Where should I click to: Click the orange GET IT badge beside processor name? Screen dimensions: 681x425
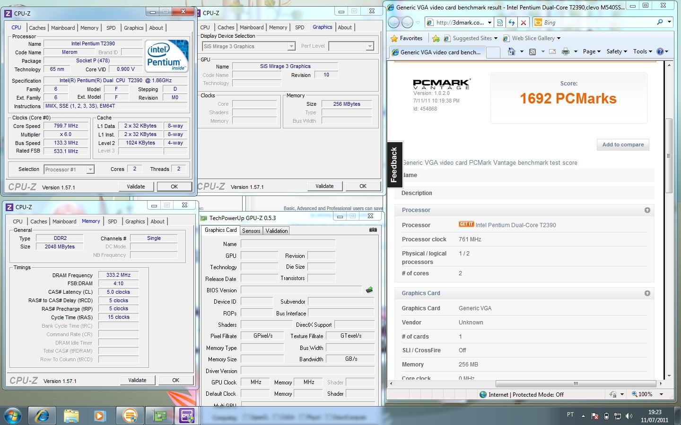(466, 224)
